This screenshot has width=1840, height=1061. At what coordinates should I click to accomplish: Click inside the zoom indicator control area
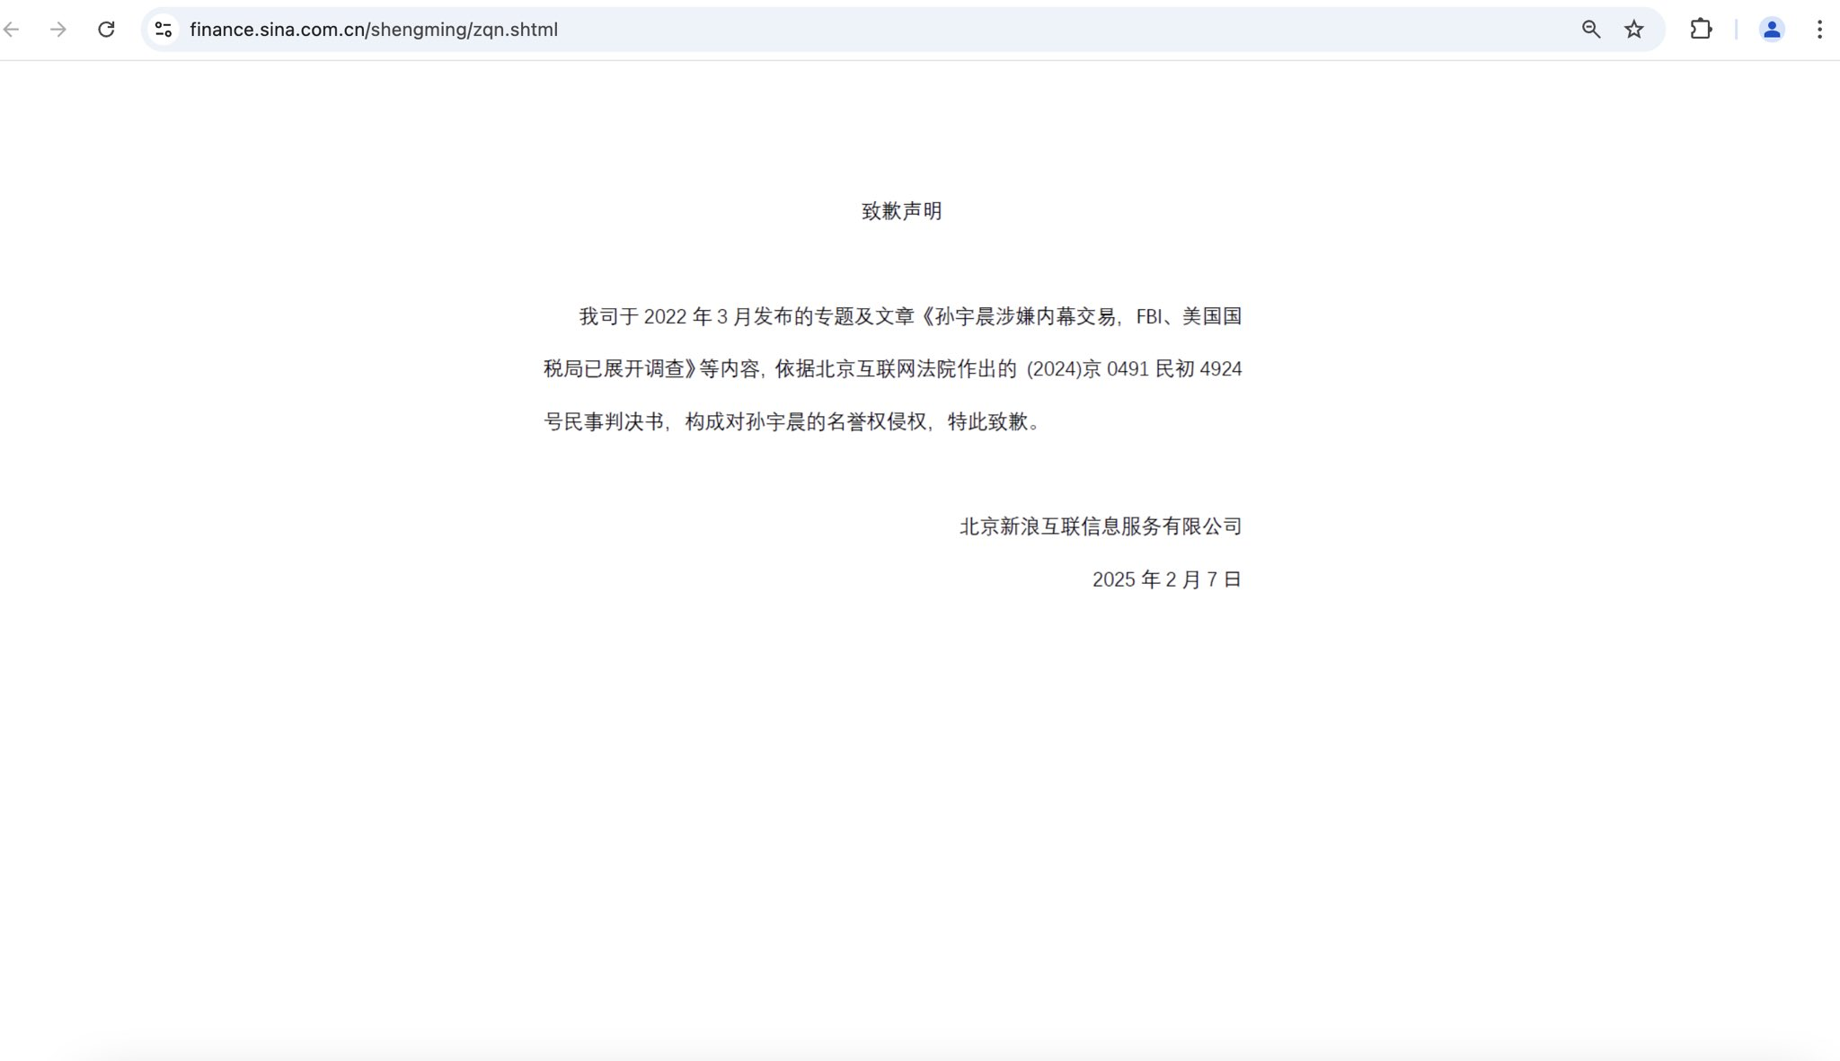[x=1592, y=29]
